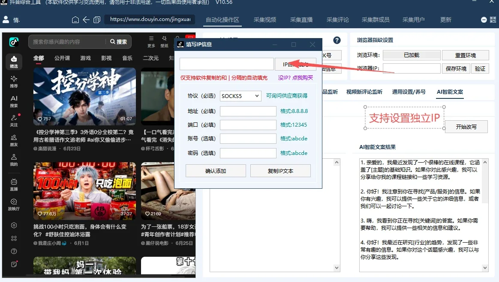This screenshot has height=282, width=499.
Task: Click the hexagon settings icon in Douyin sidebar
Action: [14, 225]
